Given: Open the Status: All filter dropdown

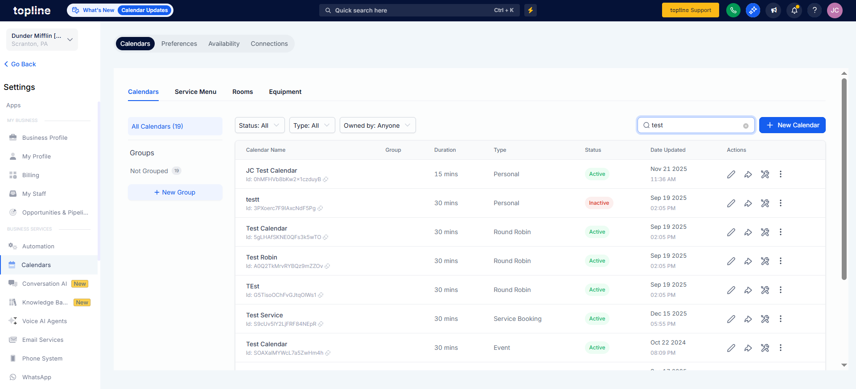Looking at the screenshot, I should [x=259, y=126].
